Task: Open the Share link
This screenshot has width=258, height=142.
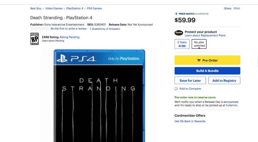Action: 227,8
